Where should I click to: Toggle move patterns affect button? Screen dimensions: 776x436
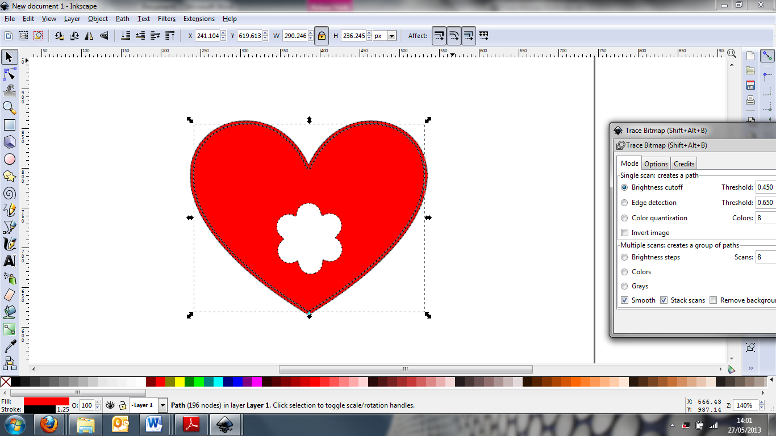coord(483,36)
